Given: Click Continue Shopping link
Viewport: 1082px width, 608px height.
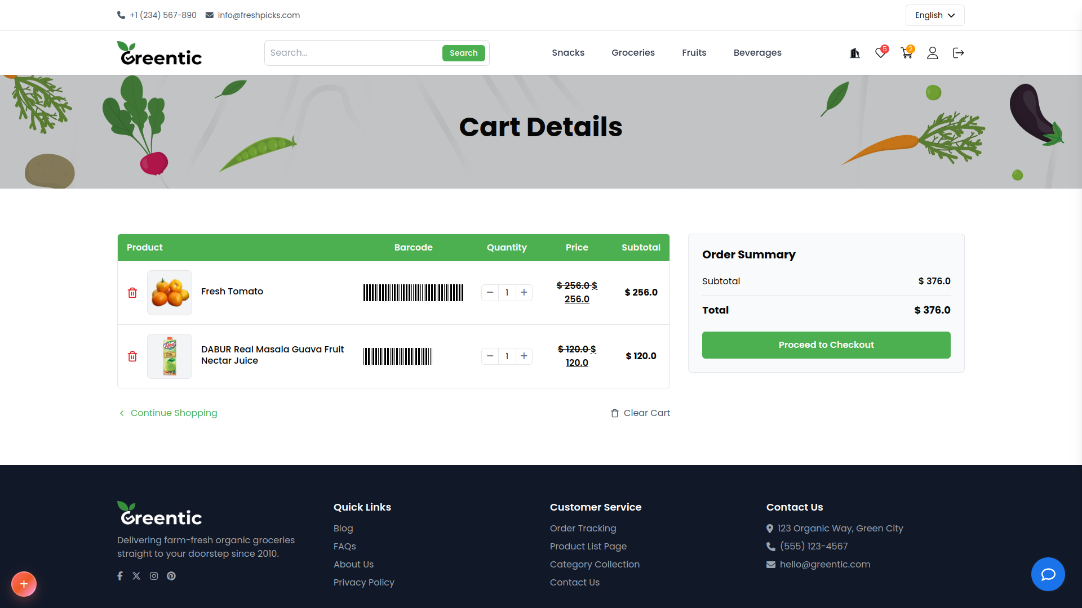Looking at the screenshot, I should click(x=168, y=413).
